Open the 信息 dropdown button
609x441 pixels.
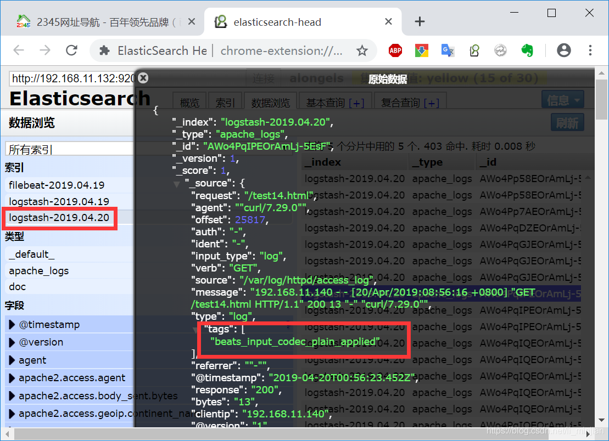(563, 100)
